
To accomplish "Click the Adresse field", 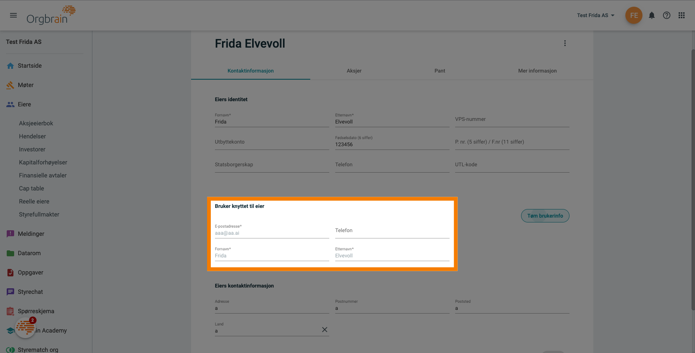I will [272, 306].
